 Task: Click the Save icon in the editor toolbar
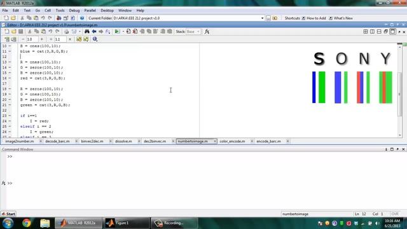pyautogui.click(x=21, y=31)
